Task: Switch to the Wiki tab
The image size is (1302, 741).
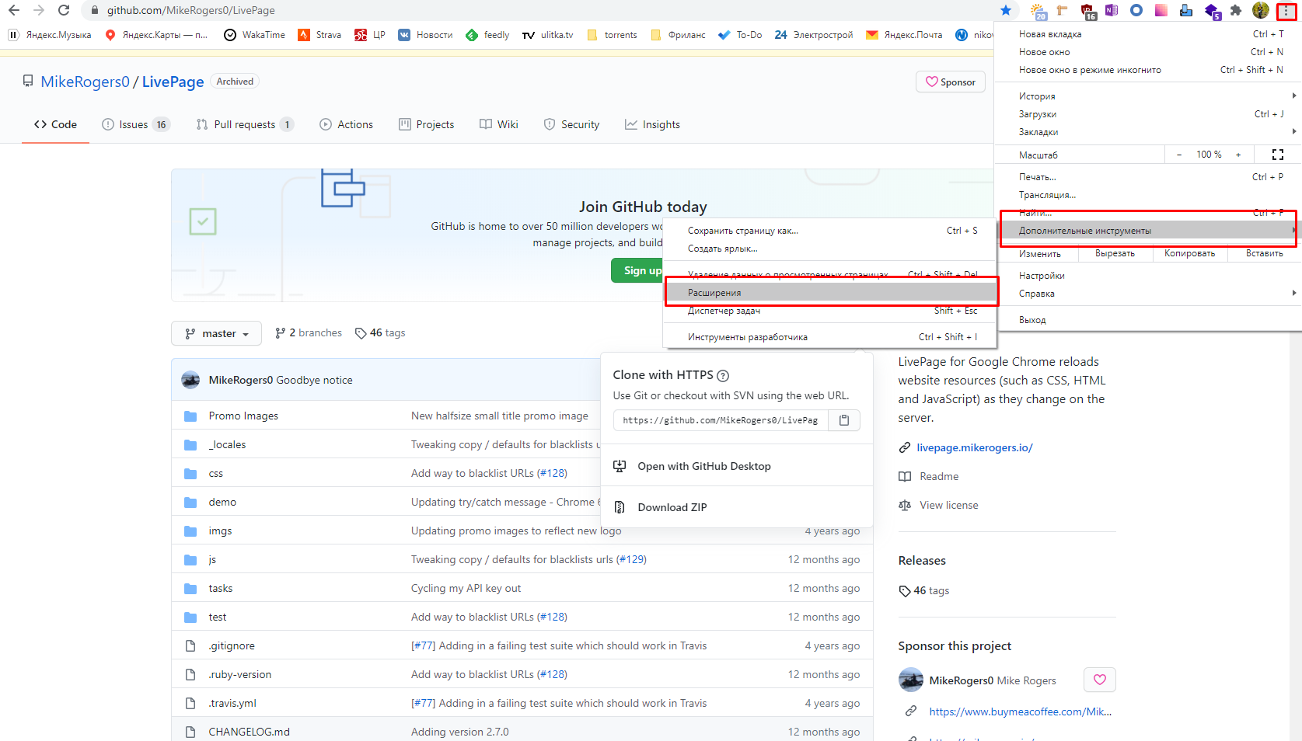Action: tap(499, 124)
